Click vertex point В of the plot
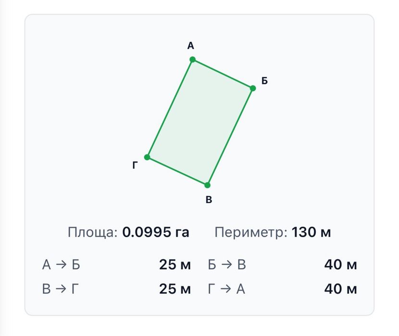 coord(207,185)
